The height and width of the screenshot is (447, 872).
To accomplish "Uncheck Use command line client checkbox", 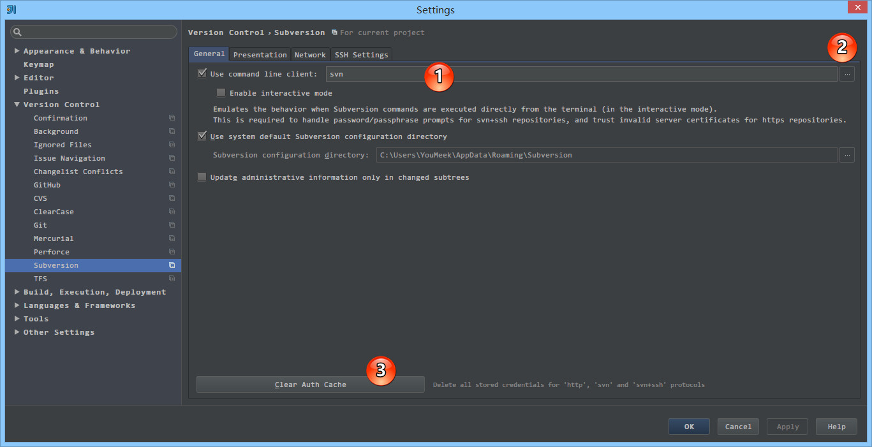I will pos(202,74).
